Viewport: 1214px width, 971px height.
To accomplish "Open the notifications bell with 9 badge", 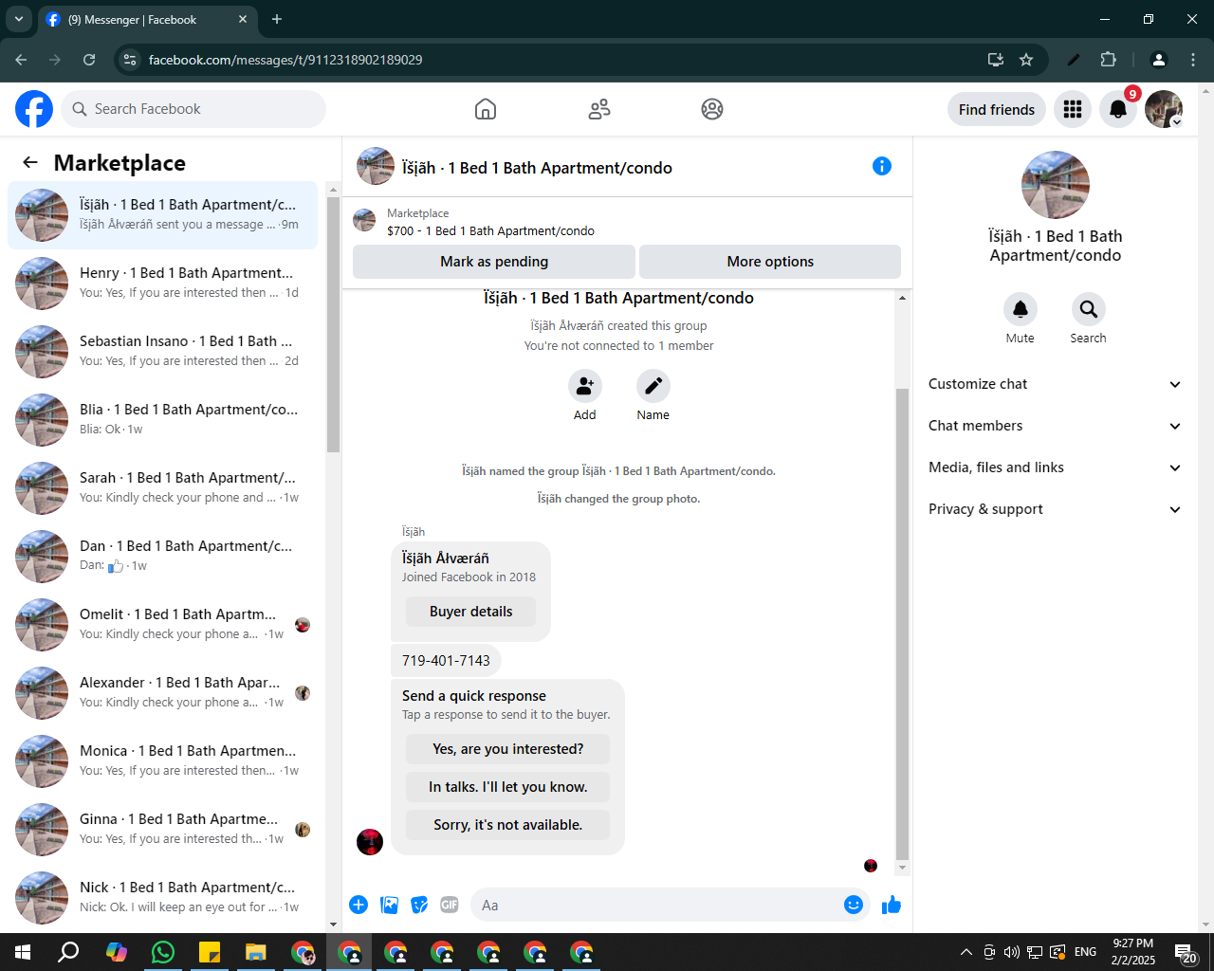I will pos(1118,109).
